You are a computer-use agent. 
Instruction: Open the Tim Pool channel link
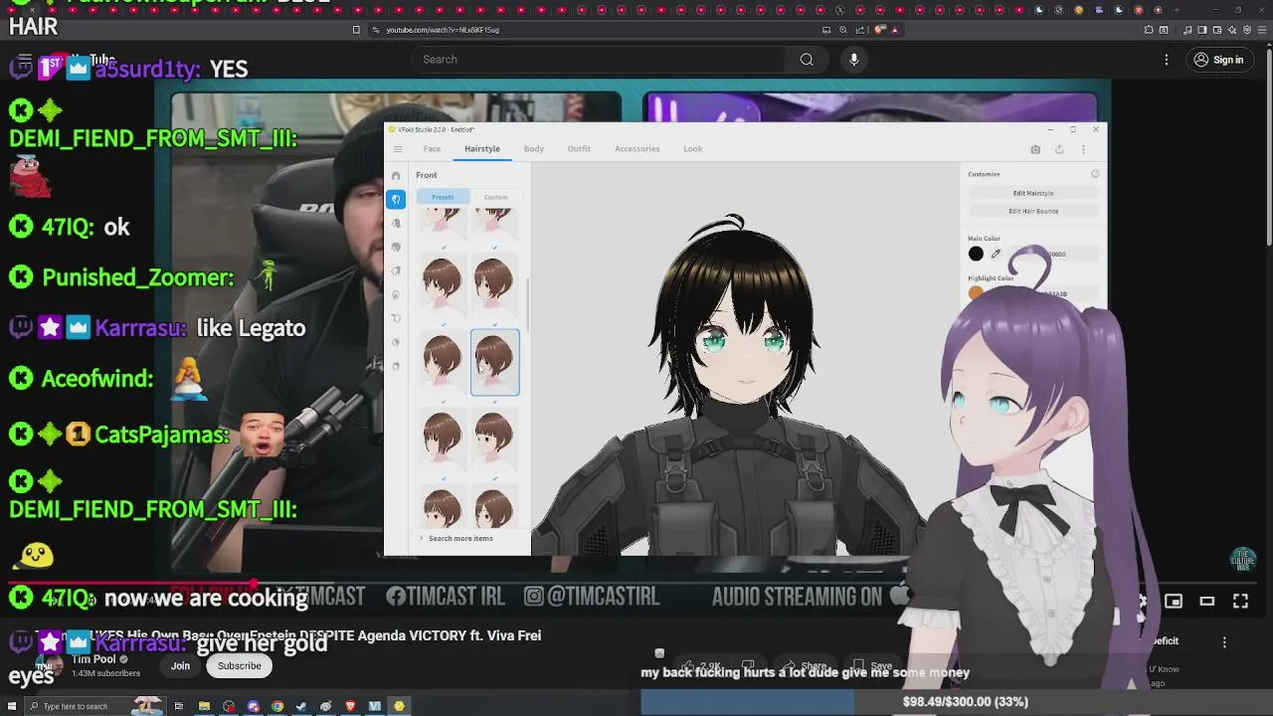(x=93, y=659)
